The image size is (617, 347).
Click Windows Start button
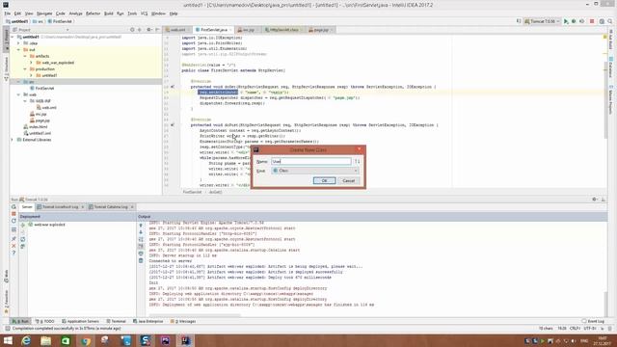[x=8, y=340]
